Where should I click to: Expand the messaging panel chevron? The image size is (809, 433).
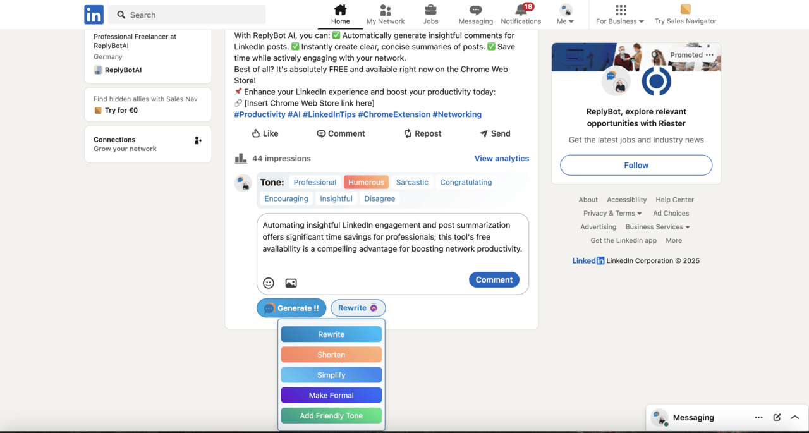(x=795, y=417)
